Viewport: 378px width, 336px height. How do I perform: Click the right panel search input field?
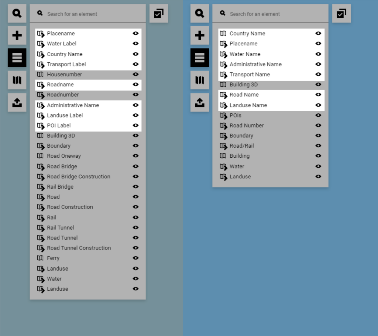tap(271, 13)
